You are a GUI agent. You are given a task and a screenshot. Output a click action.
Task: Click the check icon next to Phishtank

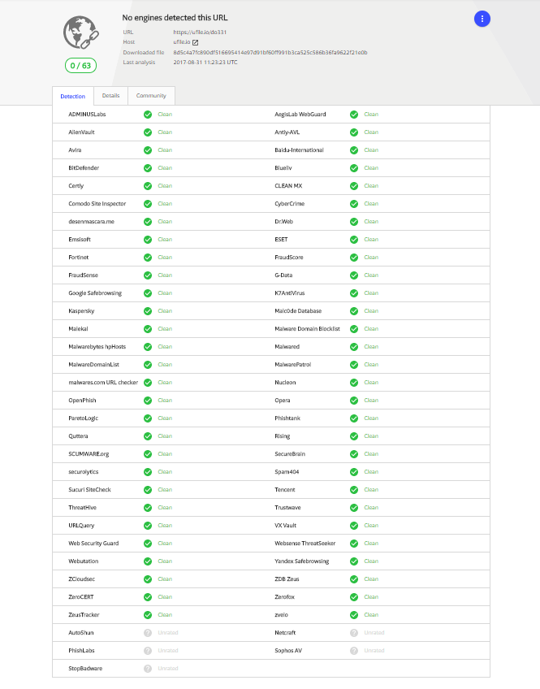click(x=354, y=418)
